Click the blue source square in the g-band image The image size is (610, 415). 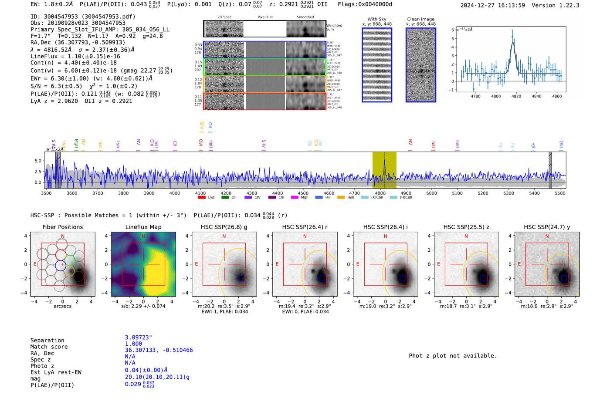point(241,278)
